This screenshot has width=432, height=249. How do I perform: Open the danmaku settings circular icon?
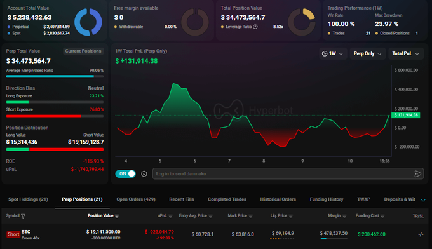coord(144,174)
